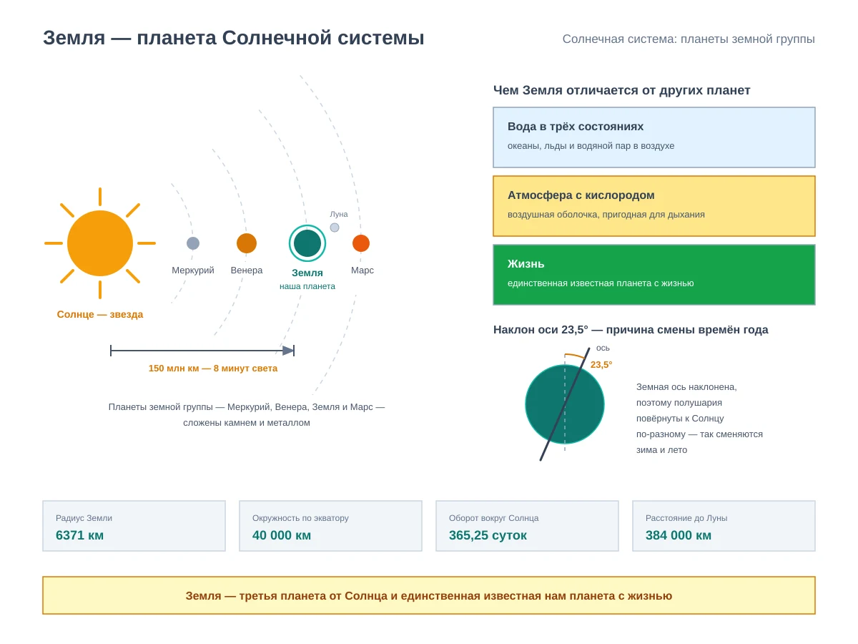858x644 pixels.
Task: Click the tilted Earth globe in axis diagram
Action: (x=565, y=404)
